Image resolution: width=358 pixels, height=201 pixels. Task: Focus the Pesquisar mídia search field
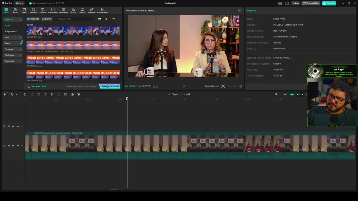click(x=74, y=19)
